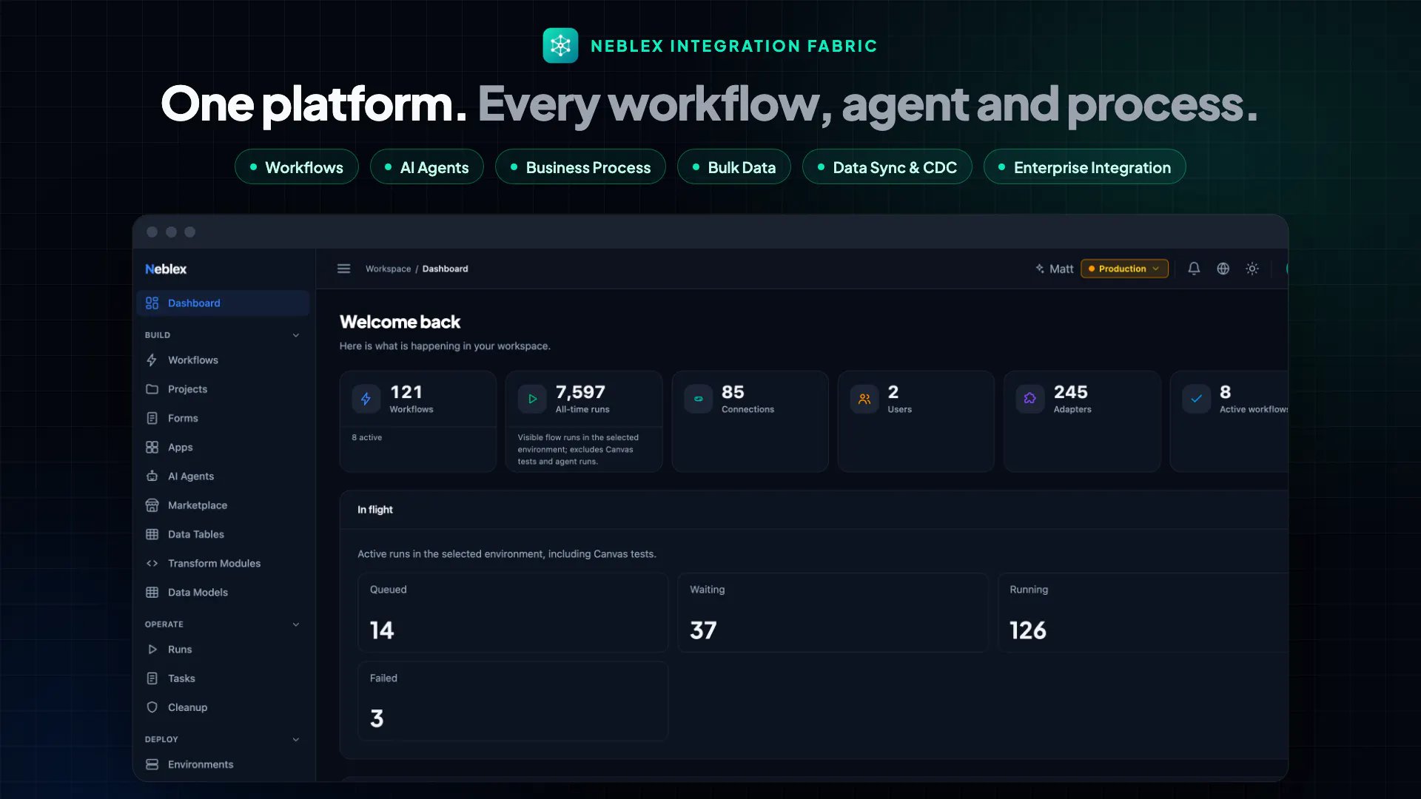Collapse the BUILD sidebar section
1421x799 pixels.
coord(296,335)
